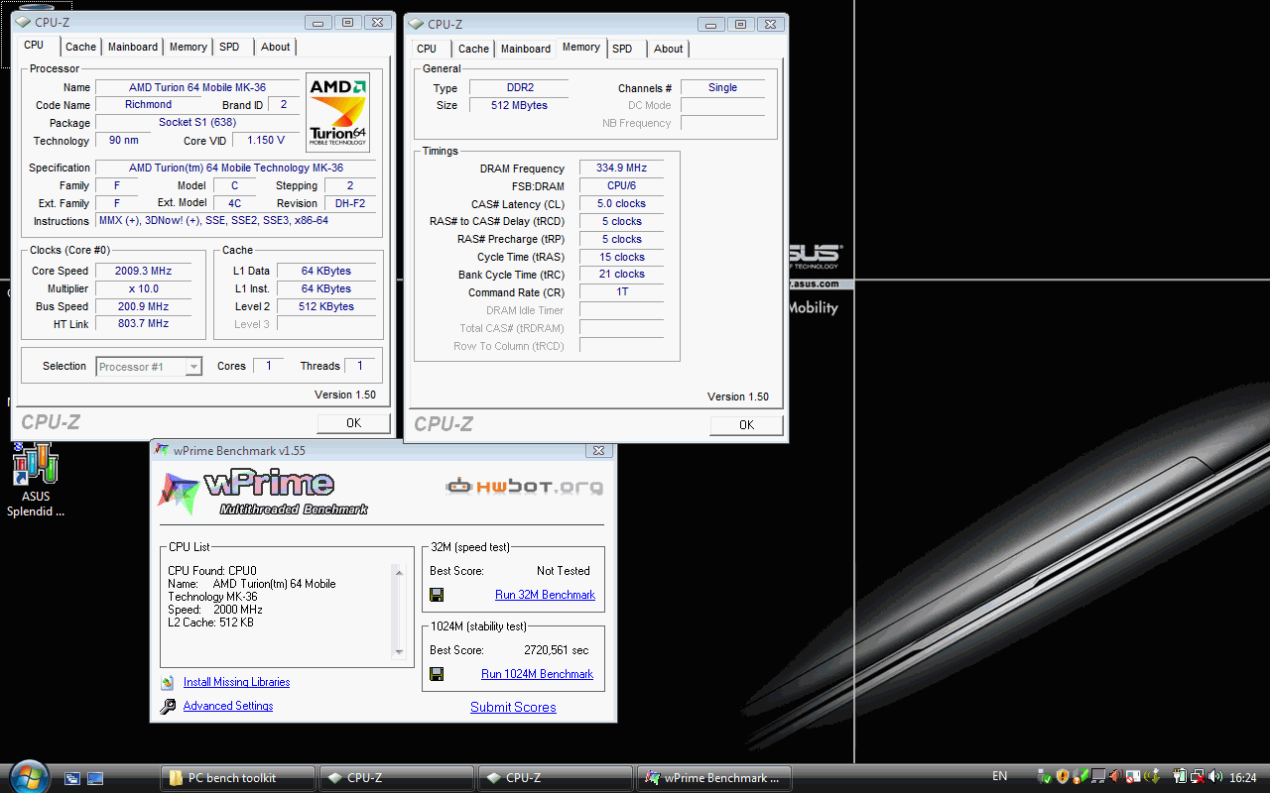1270x793 pixels.
Task: Click the Safely Remove Hardware tray icon
Action: [1045, 777]
